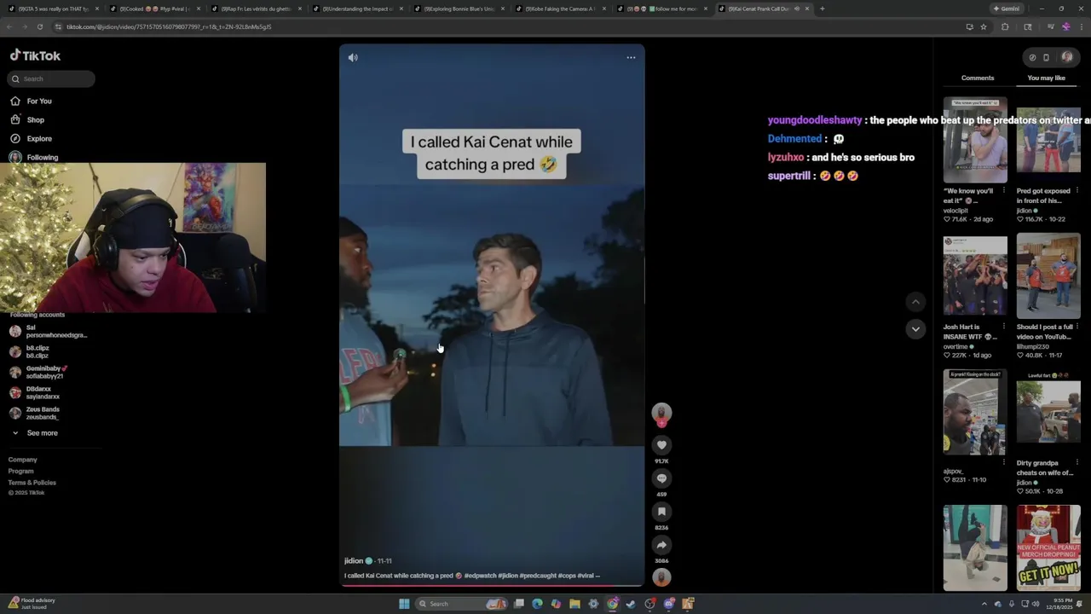Open the Shop page
The image size is (1091, 614).
tap(27, 119)
